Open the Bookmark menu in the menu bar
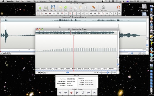 (59, 1)
